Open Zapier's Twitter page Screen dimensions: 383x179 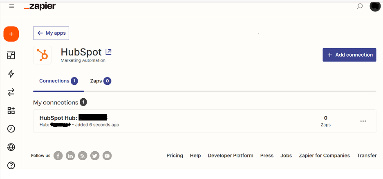(x=95, y=156)
